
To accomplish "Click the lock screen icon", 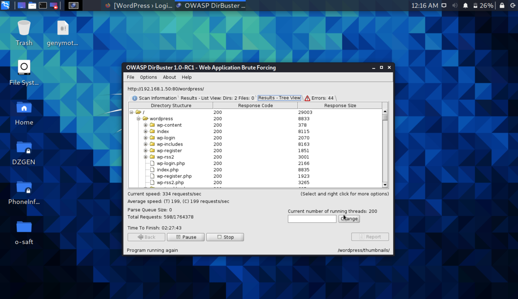I will 502,6.
